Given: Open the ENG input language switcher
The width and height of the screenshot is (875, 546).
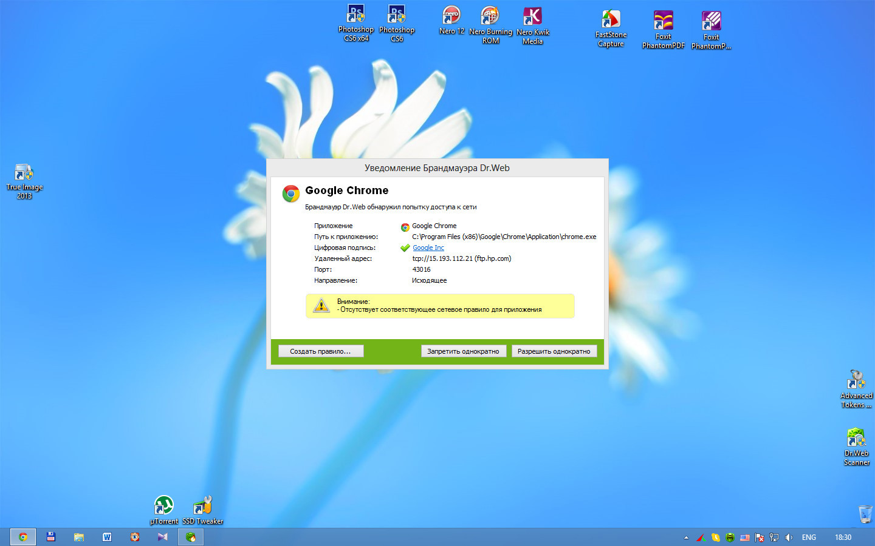Looking at the screenshot, I should coord(809,538).
